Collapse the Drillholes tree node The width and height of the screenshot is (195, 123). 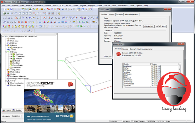pyautogui.click(x=6, y=52)
